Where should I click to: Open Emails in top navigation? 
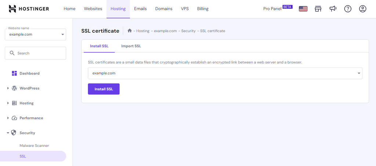pos(140,9)
